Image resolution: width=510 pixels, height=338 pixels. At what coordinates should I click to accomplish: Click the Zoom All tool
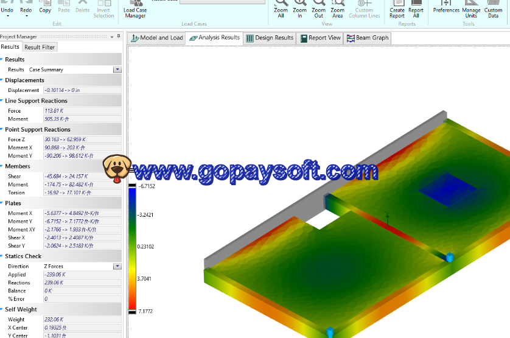click(x=281, y=9)
